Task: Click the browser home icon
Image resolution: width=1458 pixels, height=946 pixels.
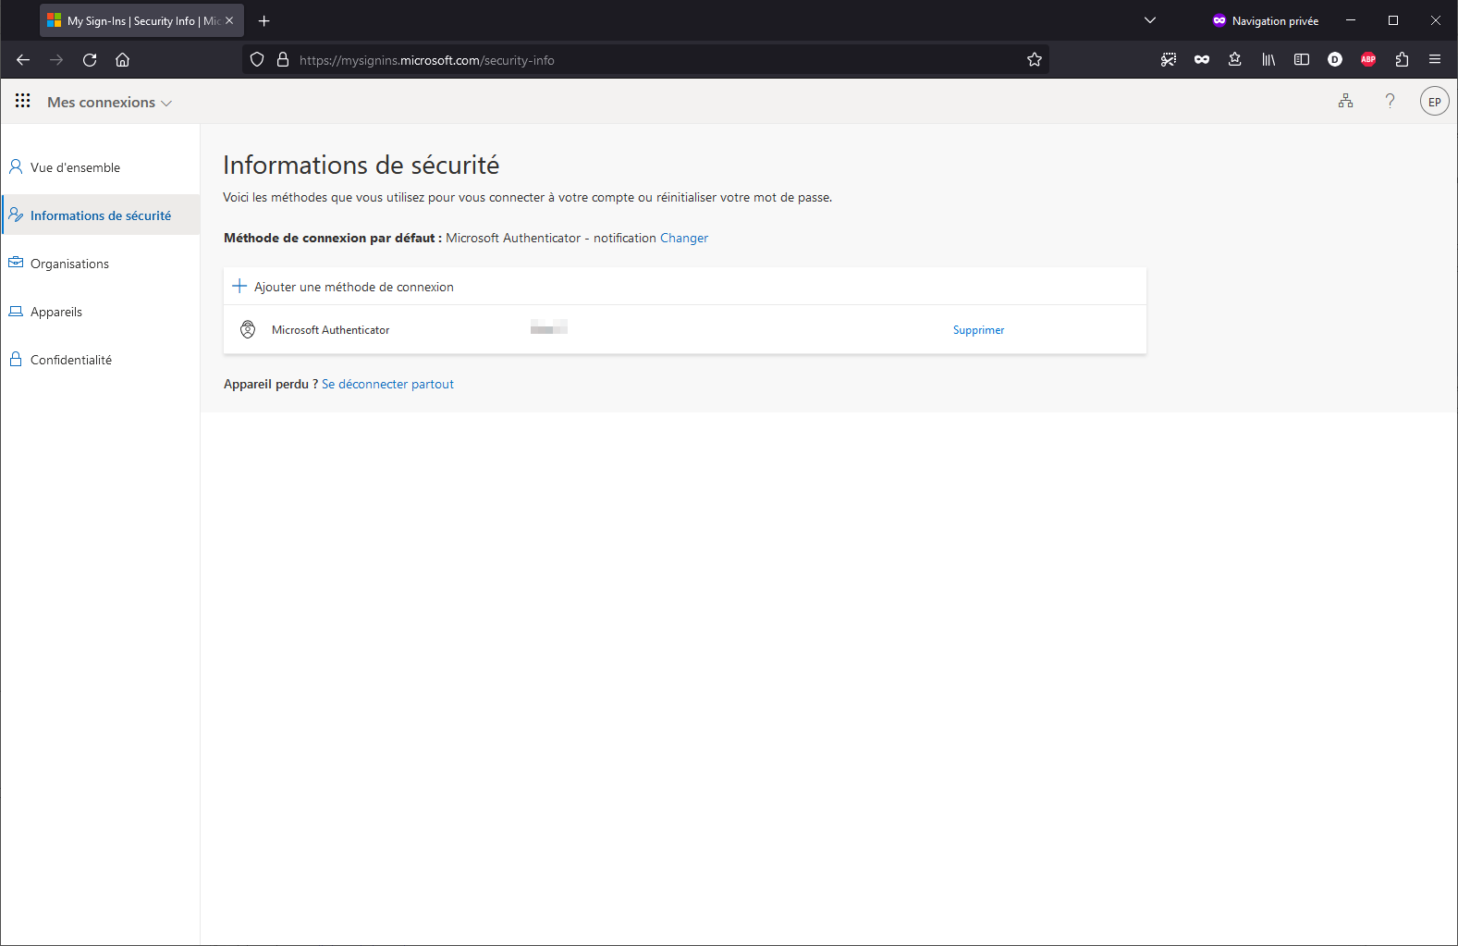Action: [122, 60]
